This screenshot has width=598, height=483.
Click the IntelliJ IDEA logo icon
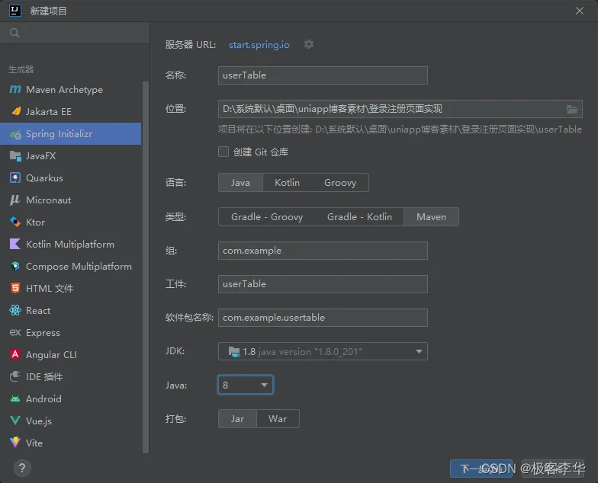[15, 11]
